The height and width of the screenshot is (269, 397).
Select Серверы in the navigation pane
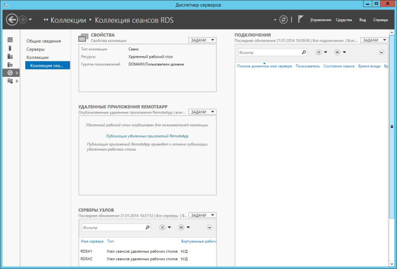click(35, 49)
